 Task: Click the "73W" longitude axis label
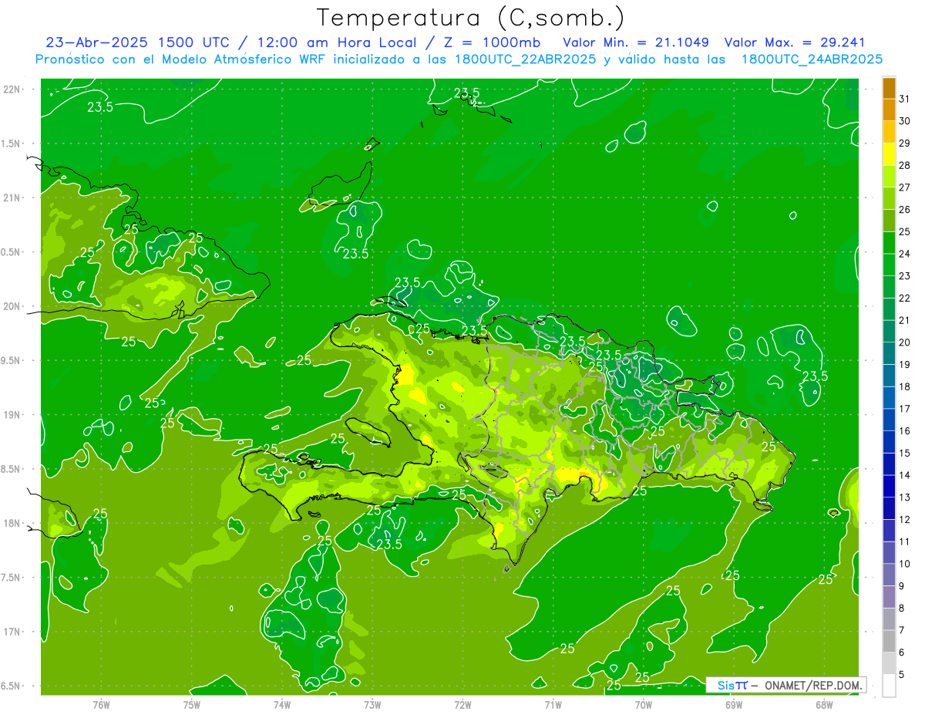point(372,705)
